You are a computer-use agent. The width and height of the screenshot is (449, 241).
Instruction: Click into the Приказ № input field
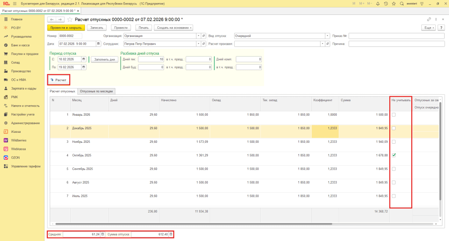click(x=396, y=36)
